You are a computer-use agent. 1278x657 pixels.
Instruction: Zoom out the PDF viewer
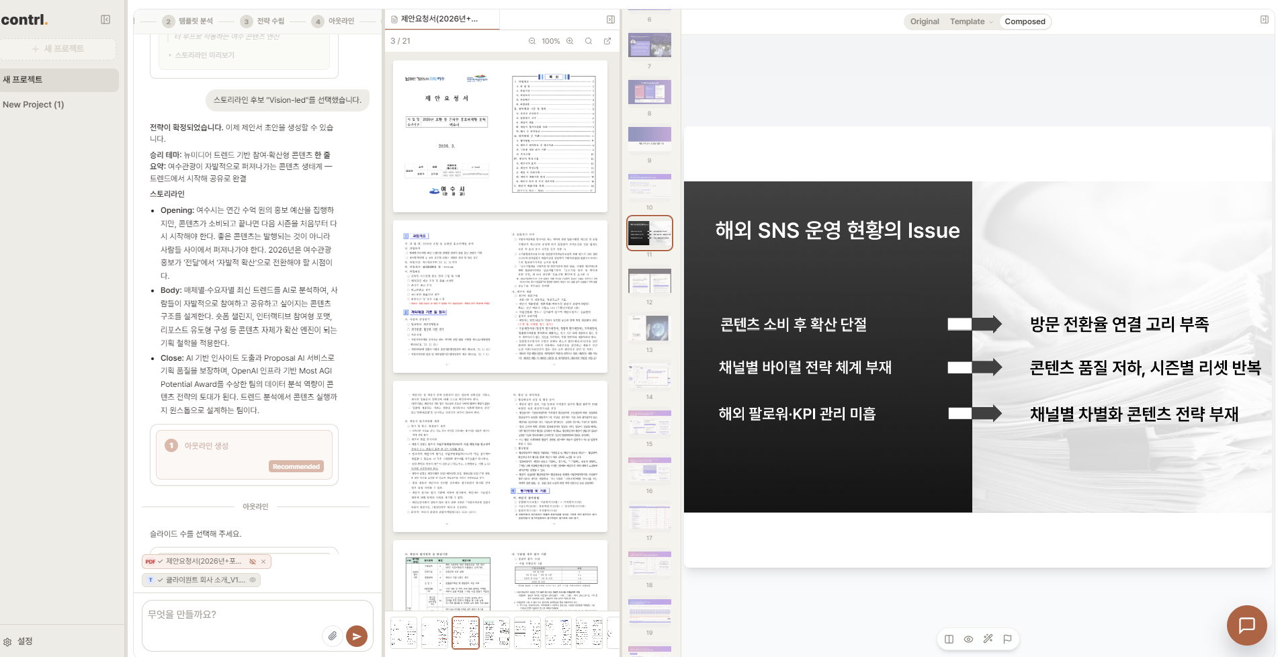point(532,41)
